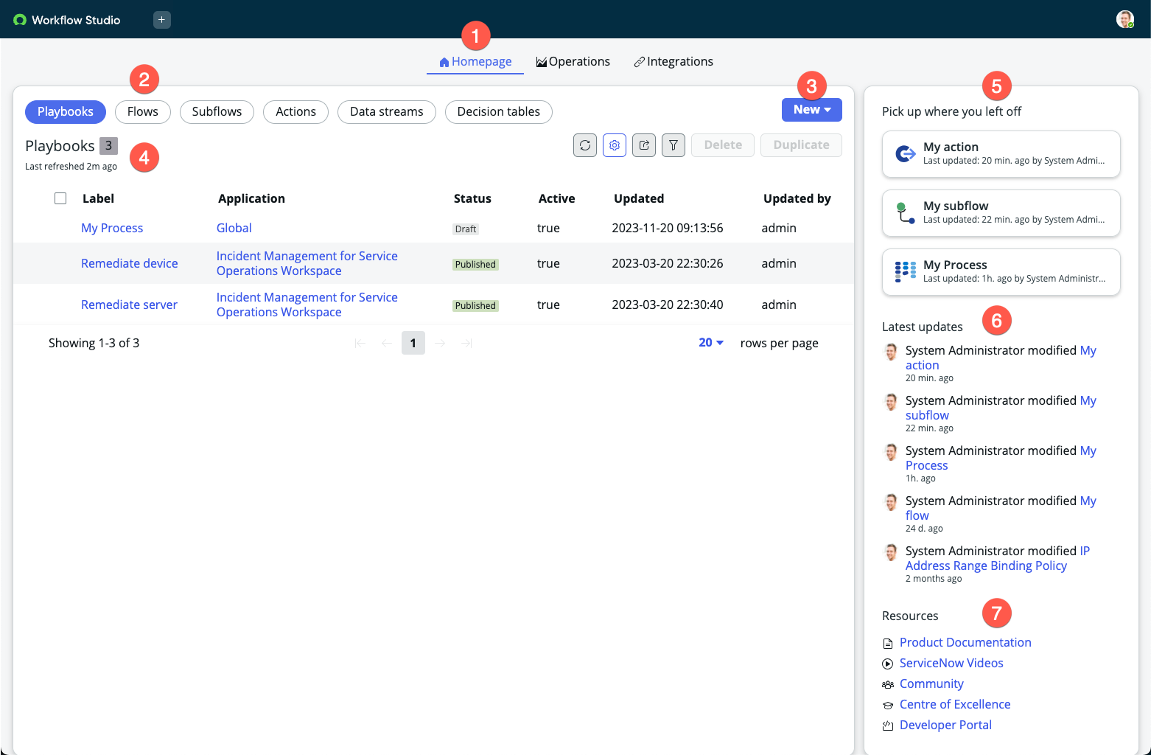Click Playbooks count badge 3
1151x755 pixels.
[x=109, y=145]
